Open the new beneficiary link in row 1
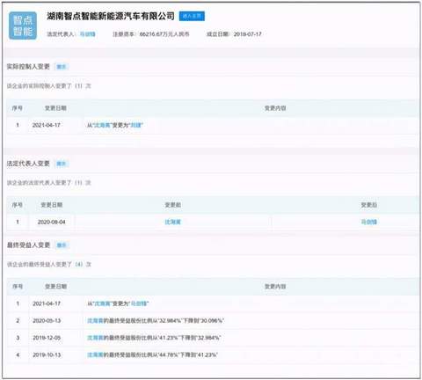This screenshot has height=380, width=422. point(139,303)
